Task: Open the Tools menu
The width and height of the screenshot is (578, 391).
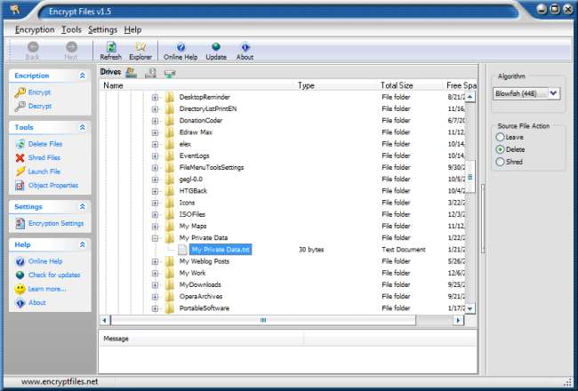Action: tap(71, 30)
